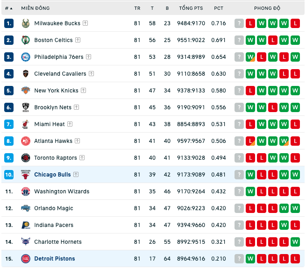
Task: Sort standings by the TỔNG PTS header
Action: tap(191, 8)
